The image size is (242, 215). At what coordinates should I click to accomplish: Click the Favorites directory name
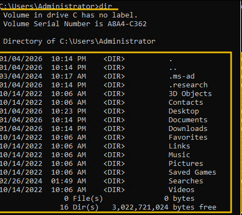click(188, 138)
